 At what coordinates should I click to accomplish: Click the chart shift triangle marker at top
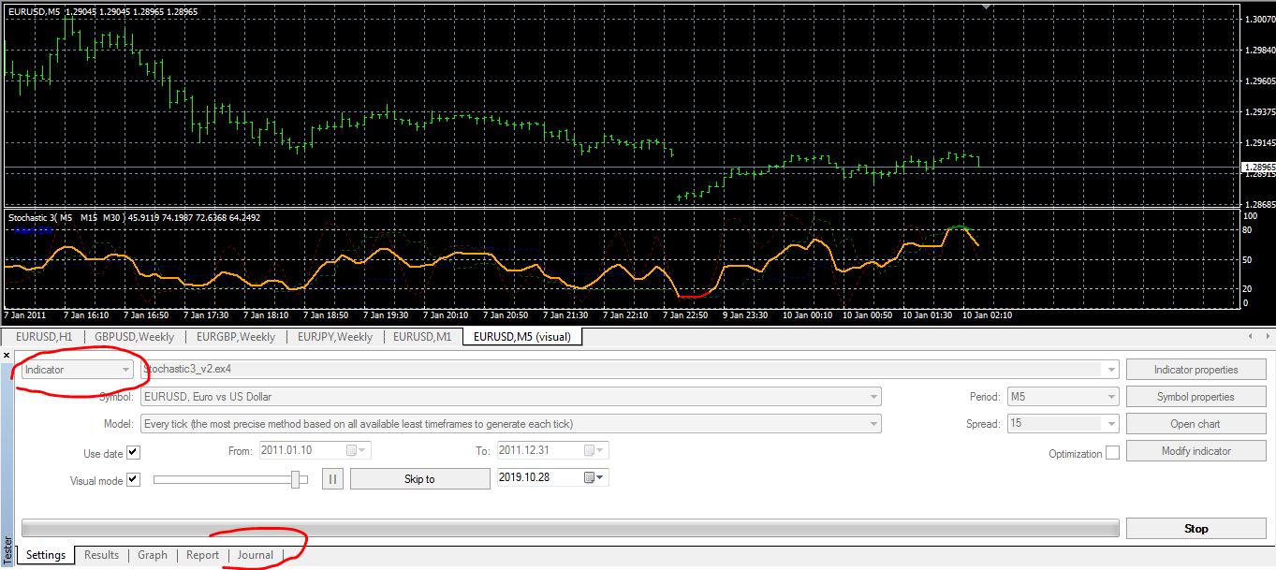(986, 5)
